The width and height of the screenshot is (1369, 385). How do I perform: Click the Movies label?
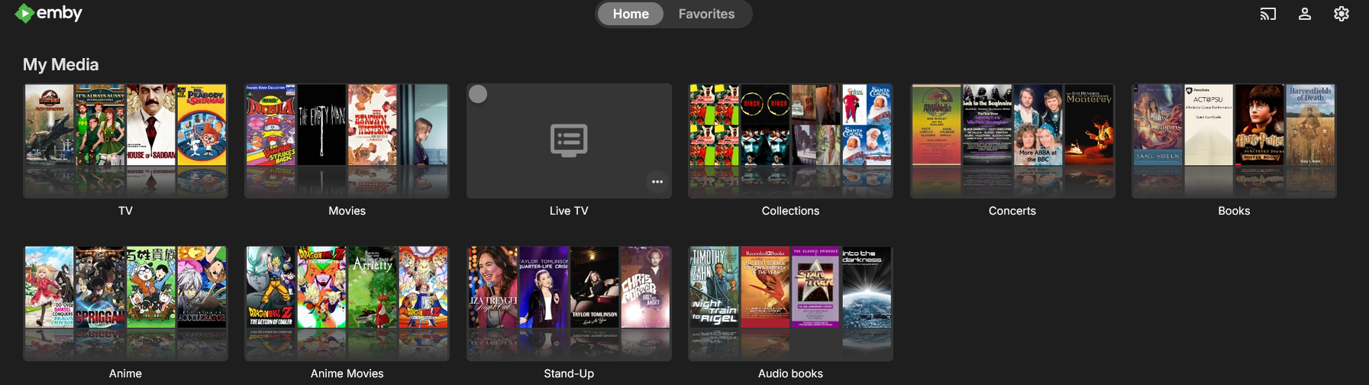pyautogui.click(x=347, y=211)
